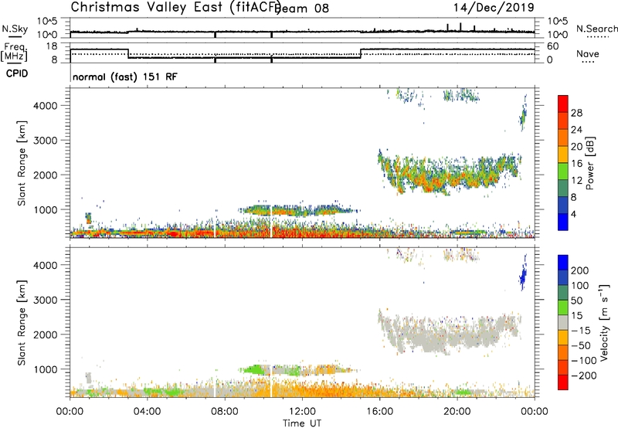Click the 'Freq. [MHz]' axis label
The width and height of the screenshot is (618, 428).
(x=14, y=53)
